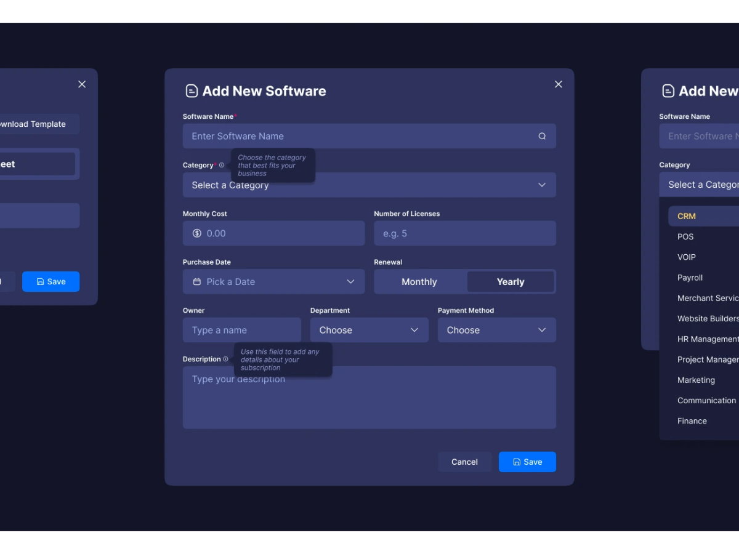Click Save in the left dialog
This screenshot has width=739, height=554.
point(50,281)
